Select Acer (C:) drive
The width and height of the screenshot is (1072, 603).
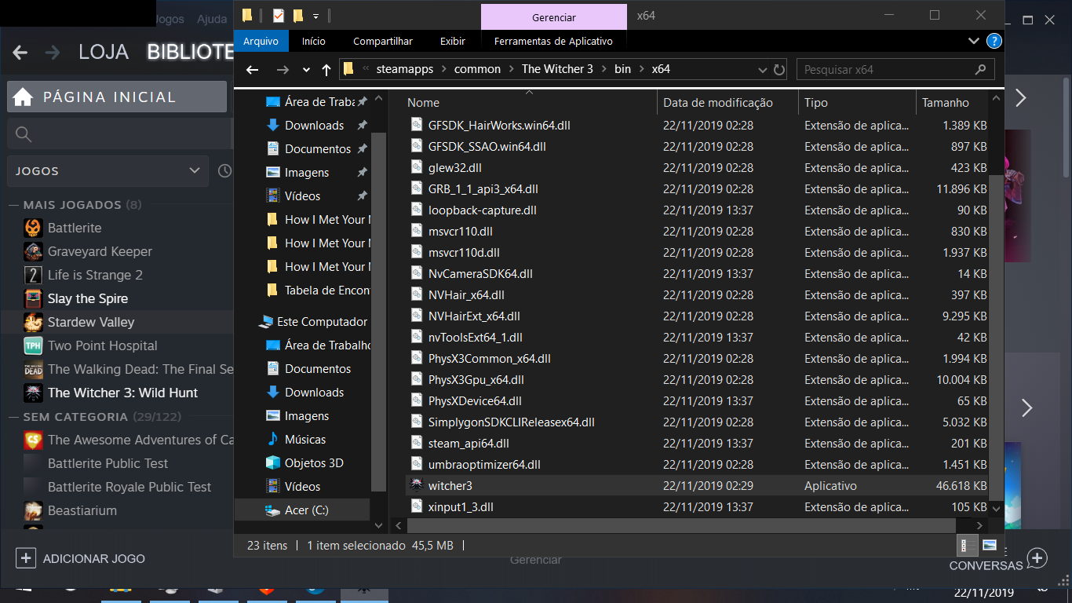307,510
